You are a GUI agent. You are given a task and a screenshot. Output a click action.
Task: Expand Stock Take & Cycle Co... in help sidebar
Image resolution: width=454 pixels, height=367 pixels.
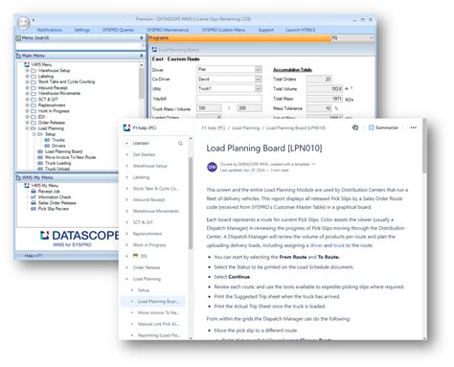tap(127, 189)
